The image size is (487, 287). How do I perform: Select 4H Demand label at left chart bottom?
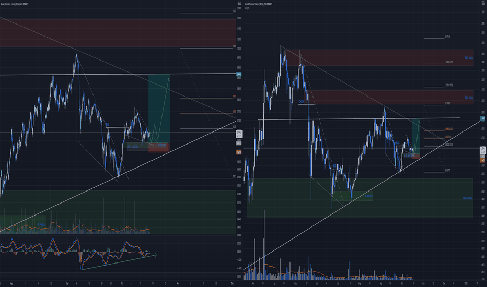click(x=41, y=224)
